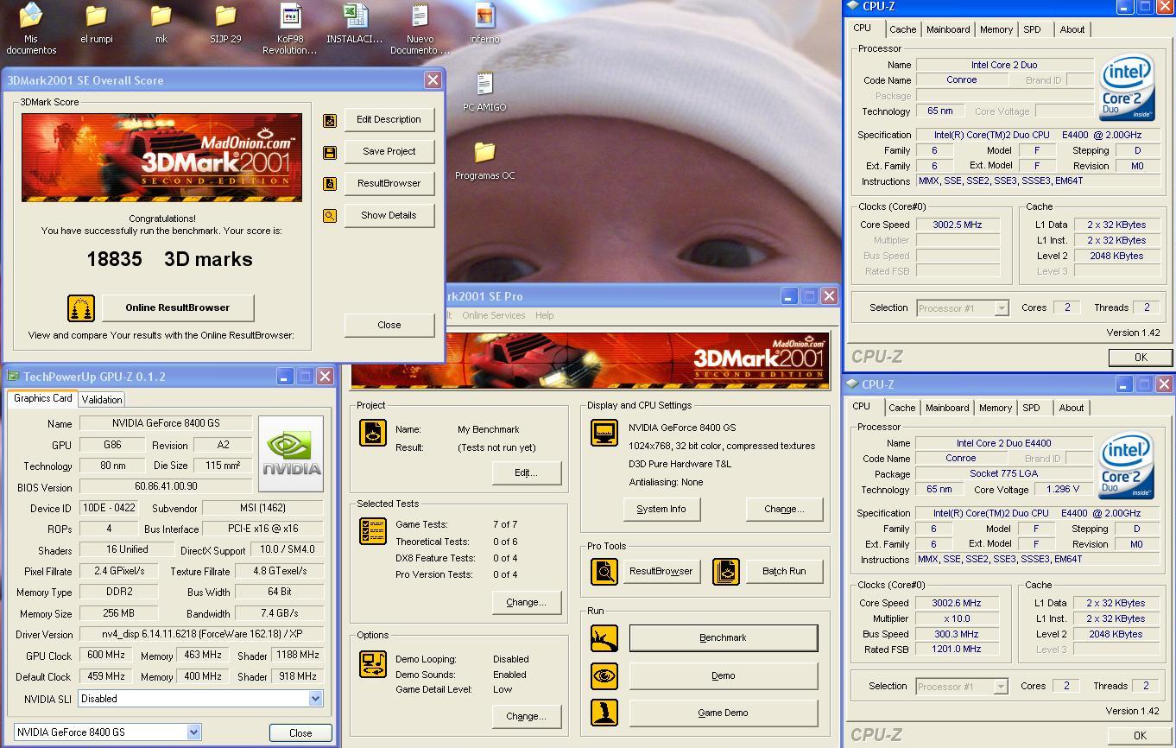Click the Edit Description icon in score window
The width and height of the screenshot is (1176, 748).
point(330,120)
